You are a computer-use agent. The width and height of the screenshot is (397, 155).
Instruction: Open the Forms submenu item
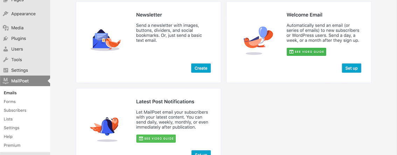tap(10, 102)
